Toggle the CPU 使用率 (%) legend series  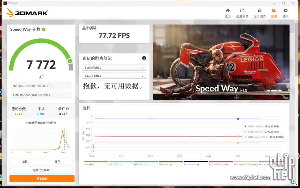196,163
